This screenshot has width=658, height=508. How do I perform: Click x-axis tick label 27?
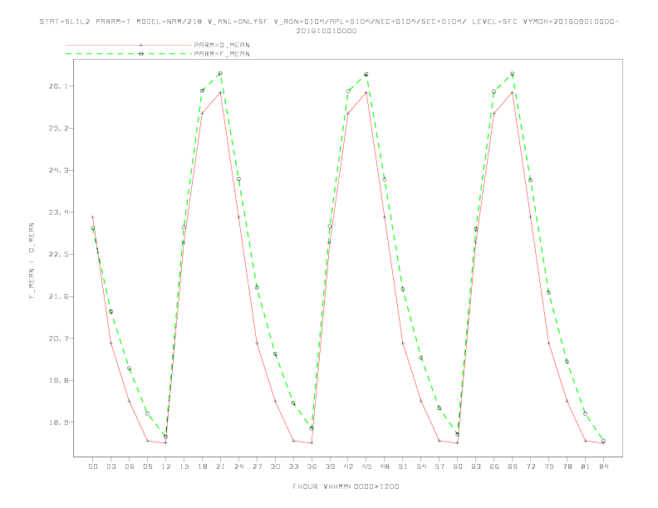257,466
